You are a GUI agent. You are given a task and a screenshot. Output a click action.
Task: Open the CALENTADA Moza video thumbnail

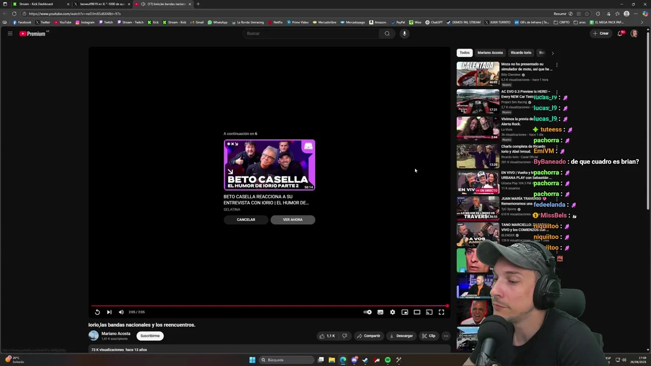(478, 74)
